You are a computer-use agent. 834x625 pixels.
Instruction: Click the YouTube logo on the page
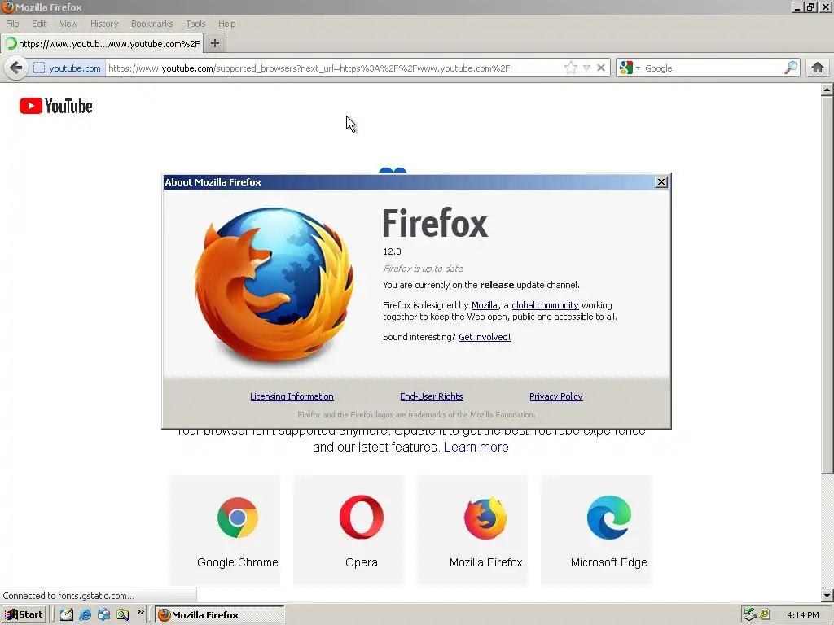click(x=56, y=106)
